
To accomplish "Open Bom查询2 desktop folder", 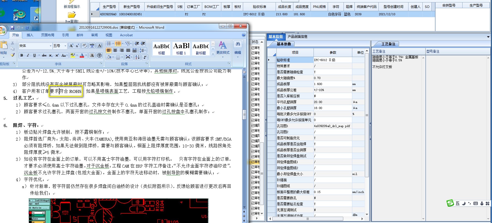I will tap(72, 17).
